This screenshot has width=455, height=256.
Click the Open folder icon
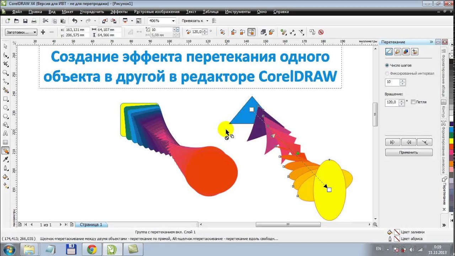click(x=16, y=21)
